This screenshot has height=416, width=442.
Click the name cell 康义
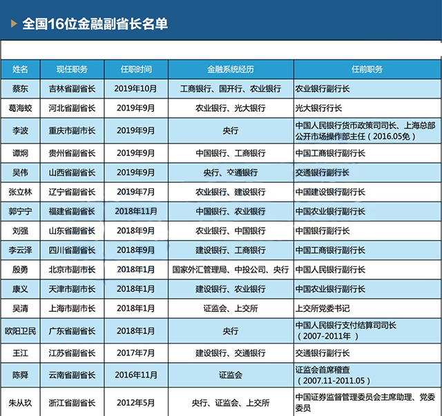click(x=20, y=289)
